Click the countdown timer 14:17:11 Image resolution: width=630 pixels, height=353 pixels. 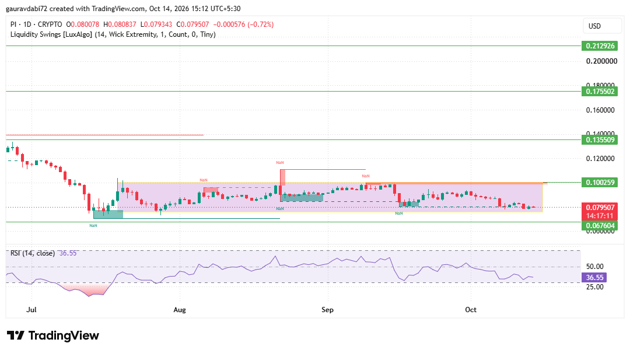[600, 216]
